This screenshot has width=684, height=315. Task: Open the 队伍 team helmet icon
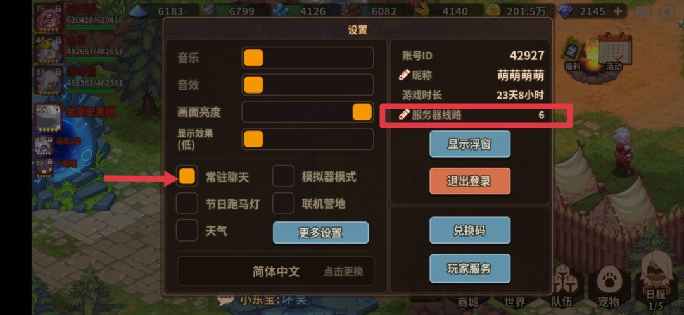tap(563, 288)
